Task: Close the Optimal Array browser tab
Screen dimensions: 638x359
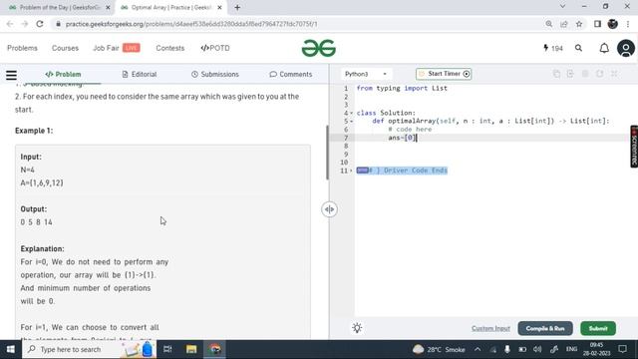Action: tap(219, 7)
